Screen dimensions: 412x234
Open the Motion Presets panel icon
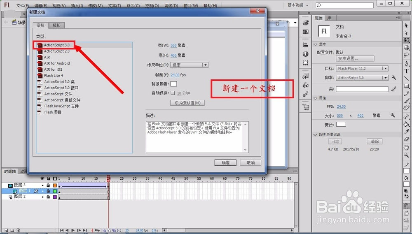pos(305,94)
